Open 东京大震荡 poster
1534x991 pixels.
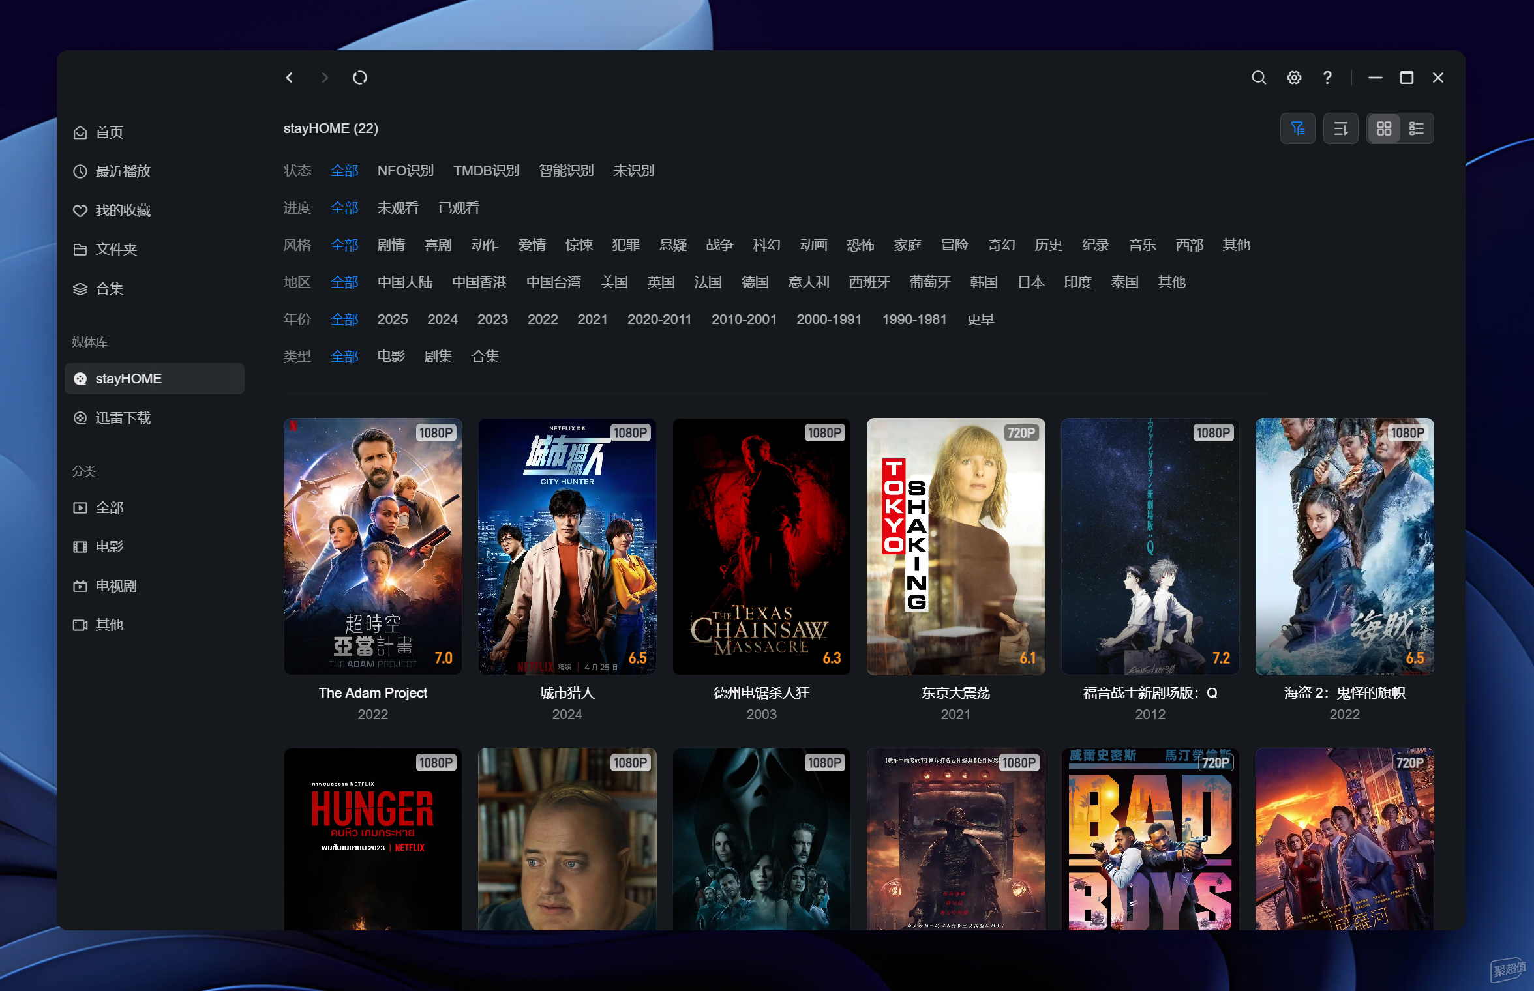(956, 546)
